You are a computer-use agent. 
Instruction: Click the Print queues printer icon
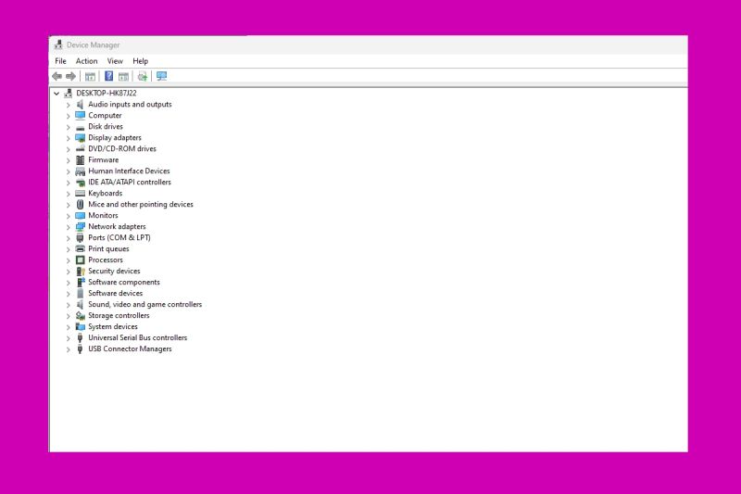point(81,248)
